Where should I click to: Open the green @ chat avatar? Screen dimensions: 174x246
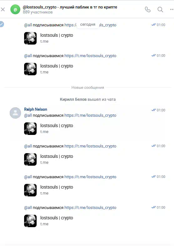click(x=15, y=9)
